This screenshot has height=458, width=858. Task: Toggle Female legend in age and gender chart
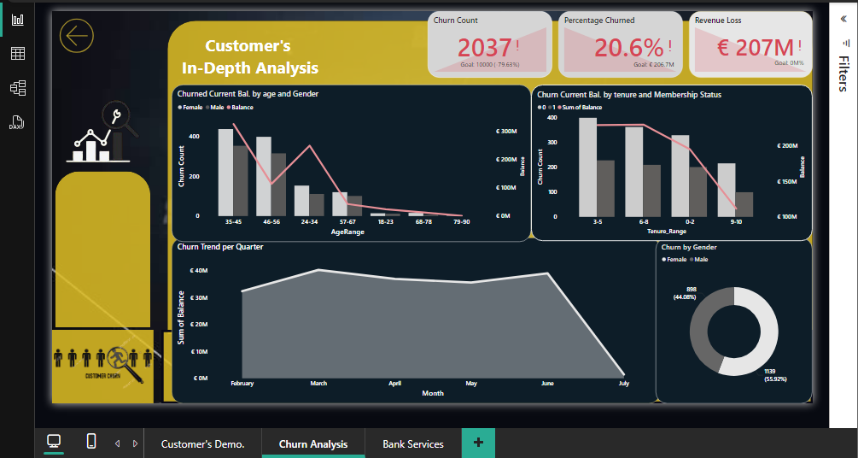click(190, 108)
